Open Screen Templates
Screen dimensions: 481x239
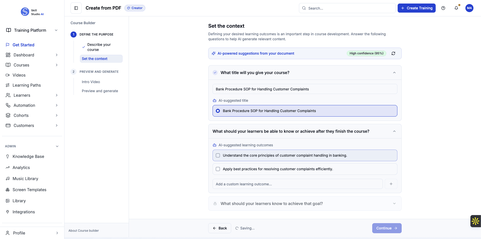pyautogui.click(x=29, y=189)
